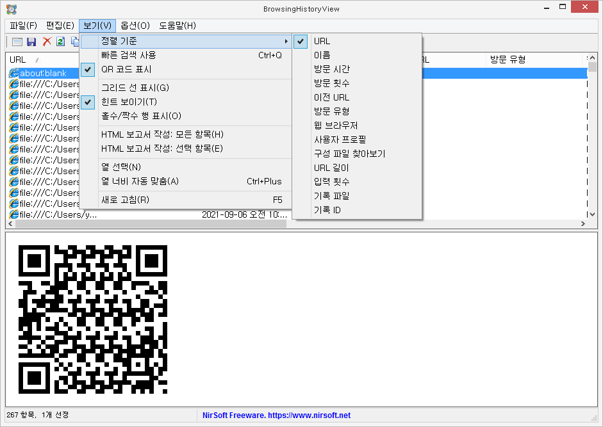The height and width of the screenshot is (427, 603).
Task: Choose 웹 브라우저 sort option
Action: click(357, 125)
